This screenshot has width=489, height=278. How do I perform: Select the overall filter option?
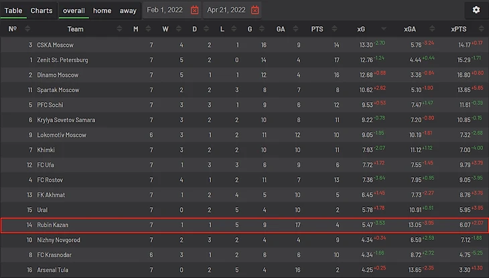point(74,11)
